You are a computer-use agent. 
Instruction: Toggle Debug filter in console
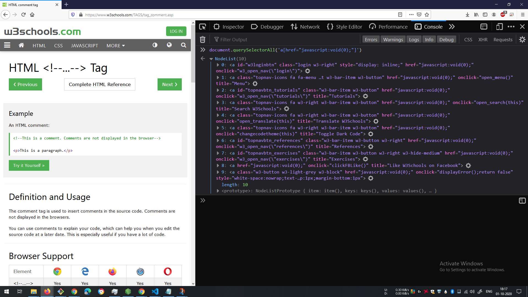[x=446, y=40]
